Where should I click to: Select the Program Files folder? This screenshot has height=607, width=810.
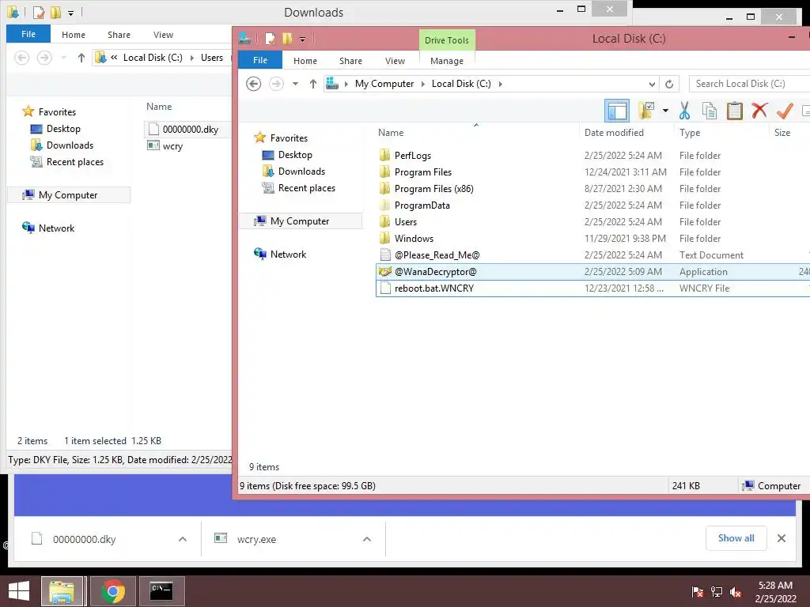[x=422, y=172]
